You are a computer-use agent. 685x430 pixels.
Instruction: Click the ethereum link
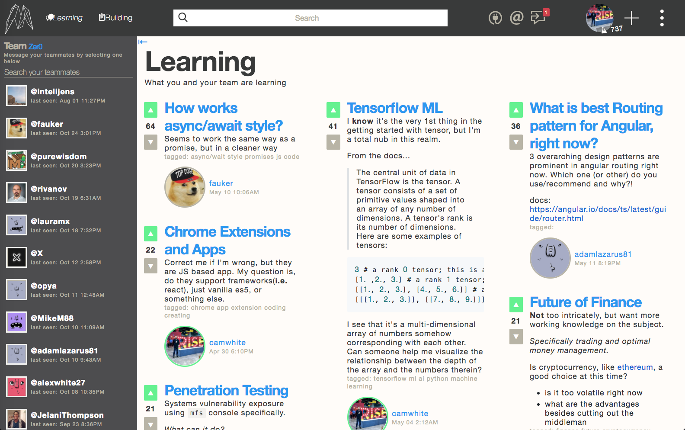(x=635, y=367)
